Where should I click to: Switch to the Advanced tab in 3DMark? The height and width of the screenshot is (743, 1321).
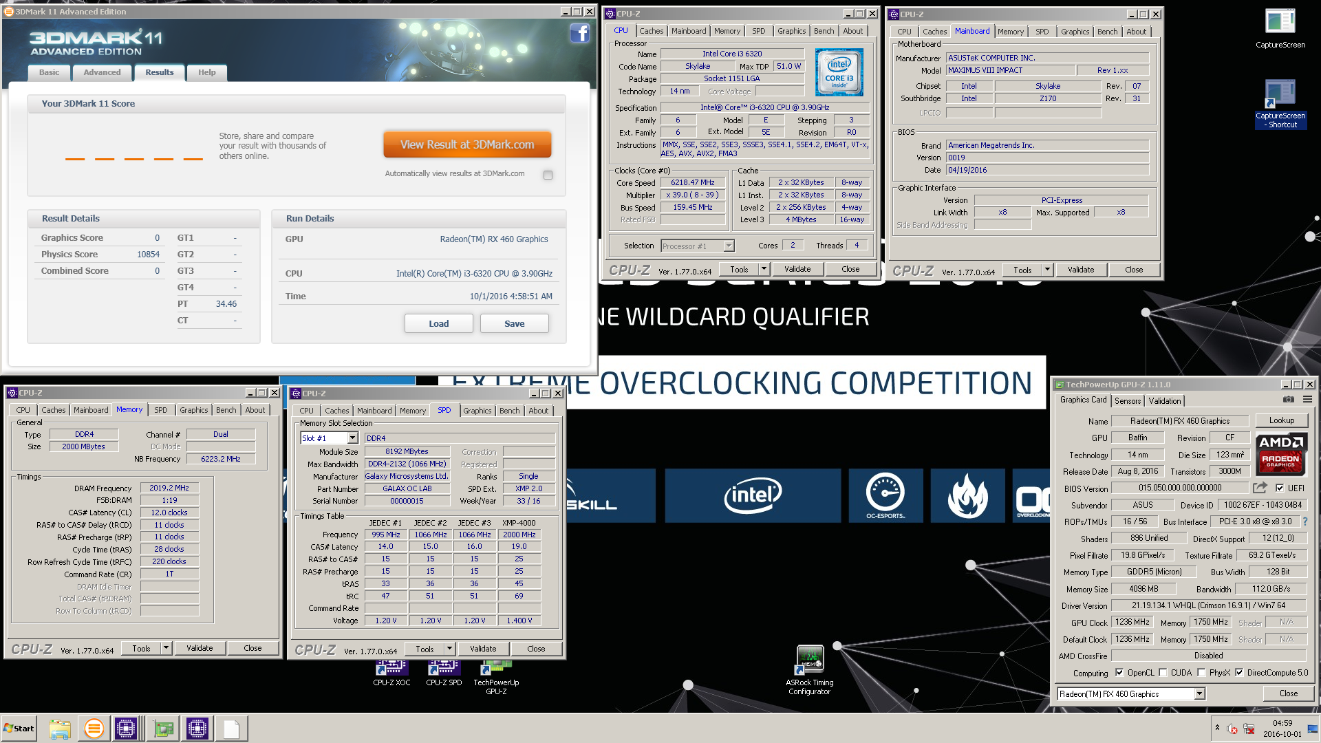tap(102, 72)
